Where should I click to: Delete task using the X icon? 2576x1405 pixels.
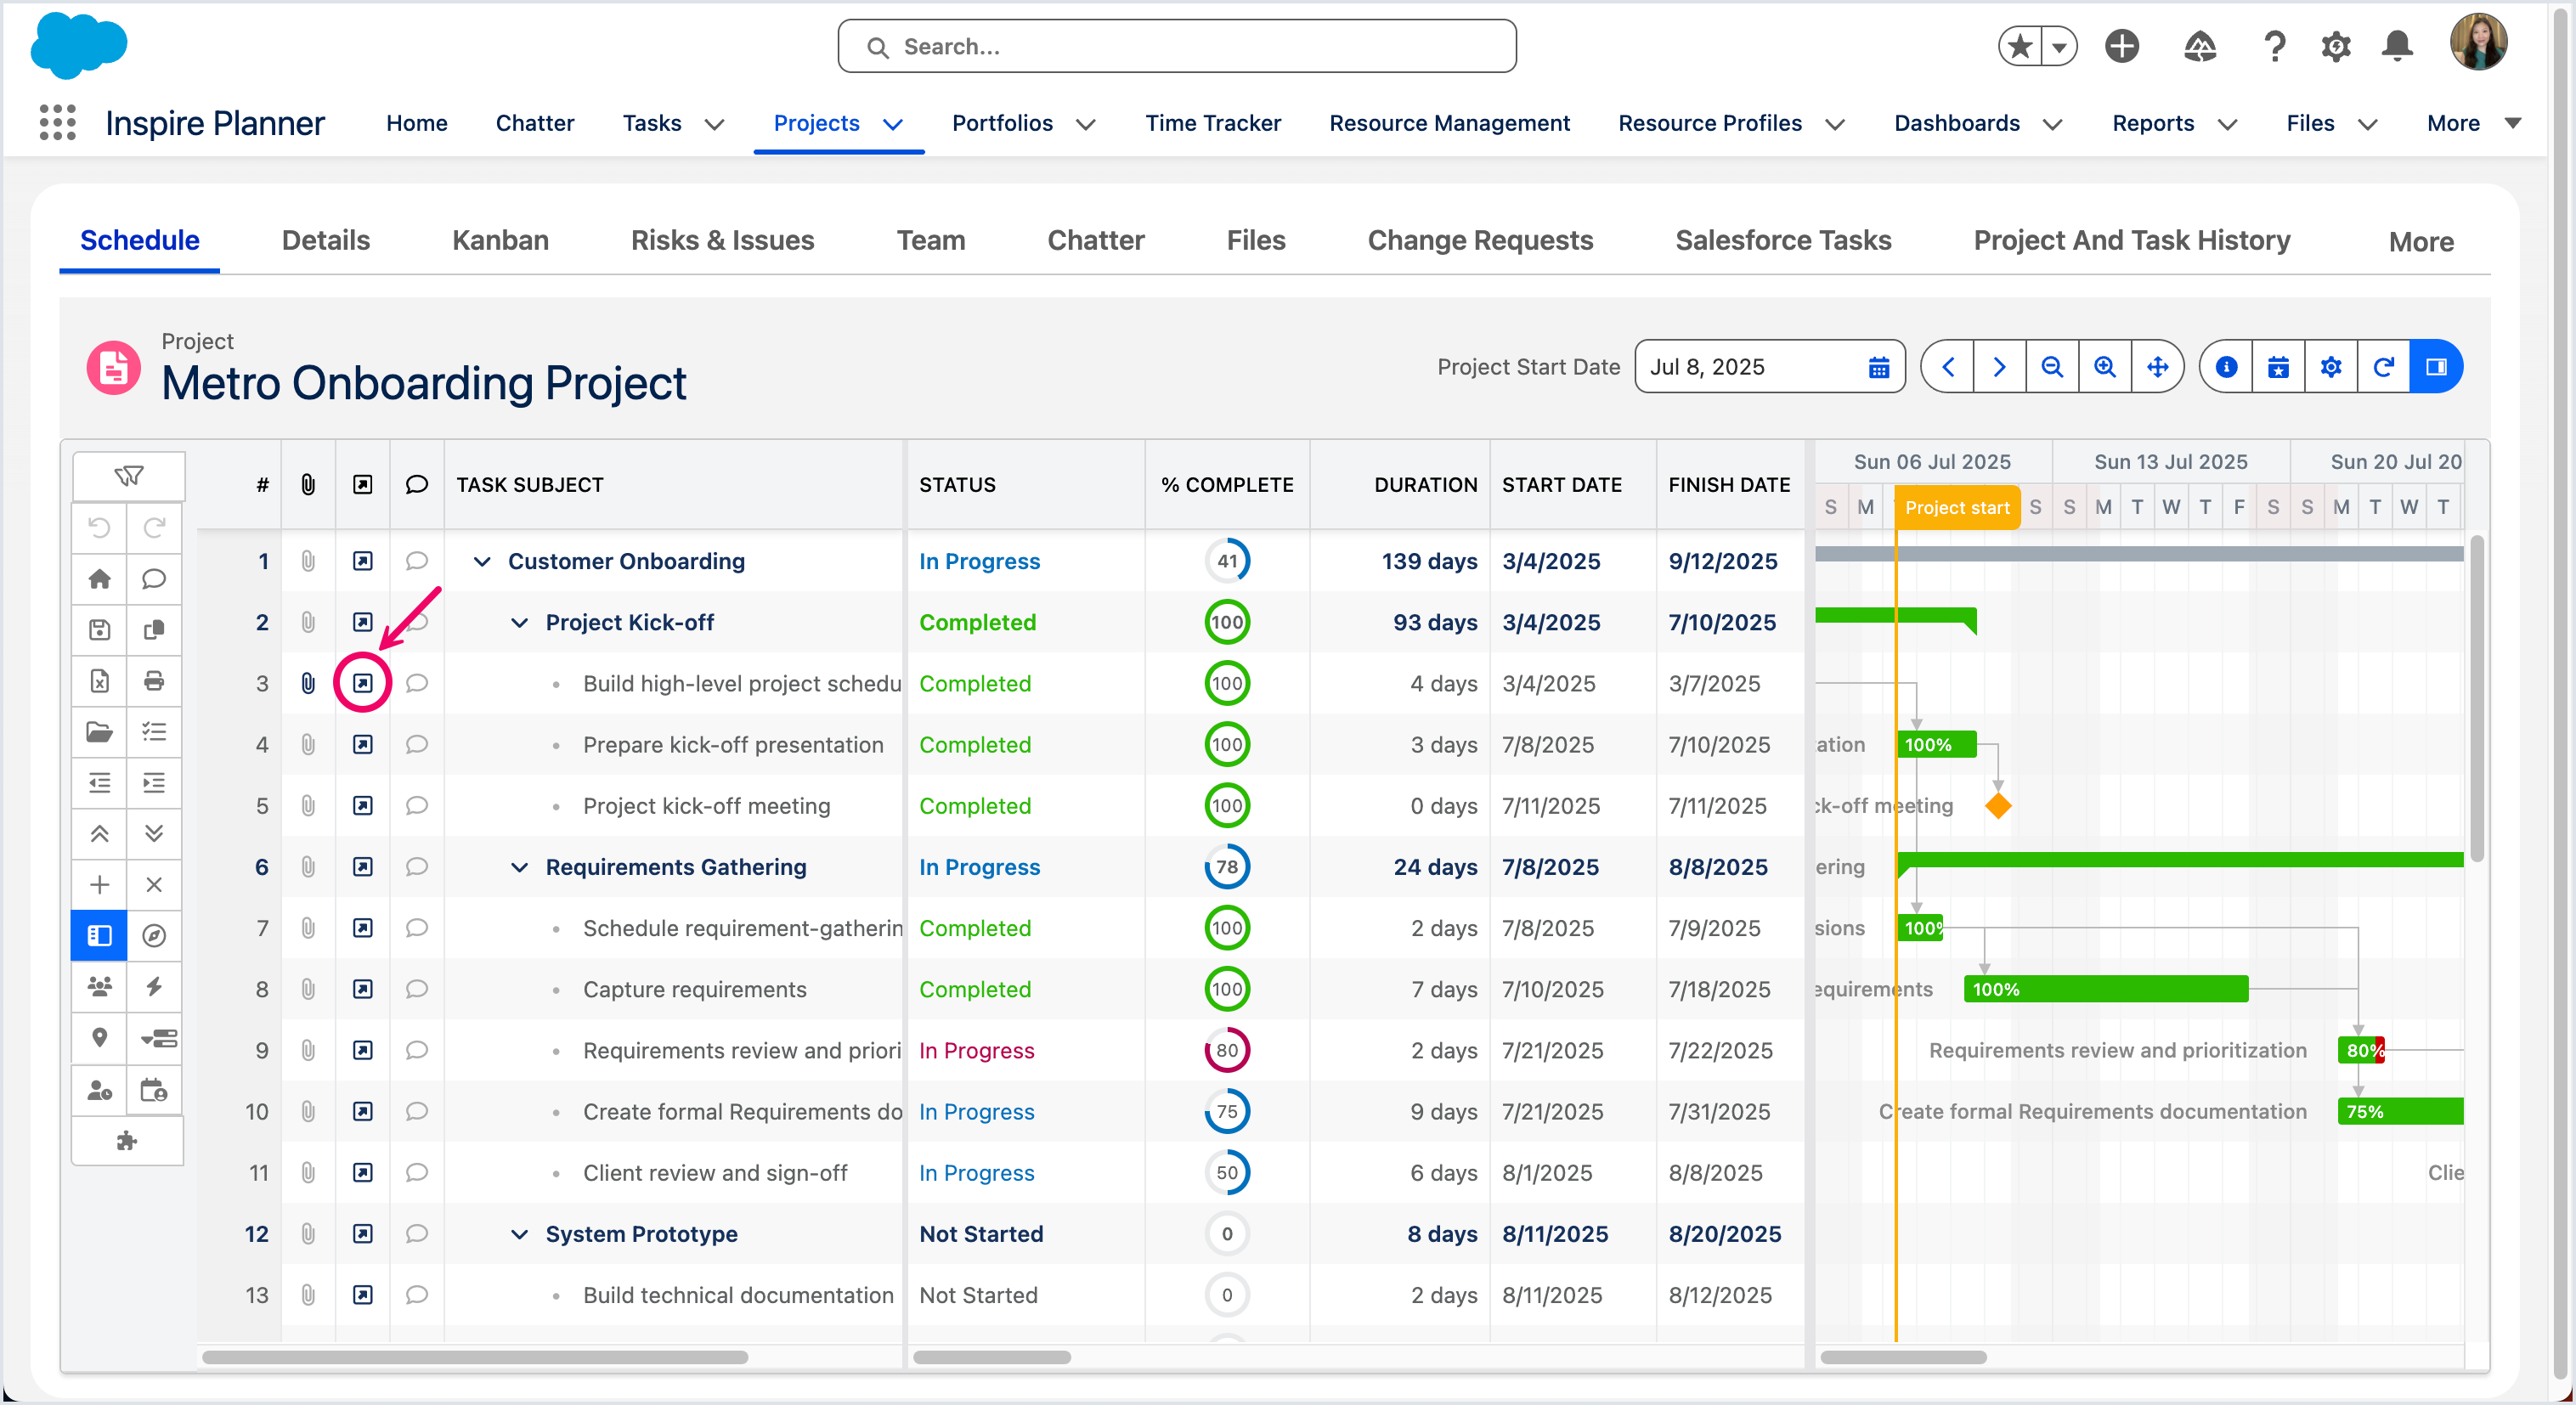154,884
